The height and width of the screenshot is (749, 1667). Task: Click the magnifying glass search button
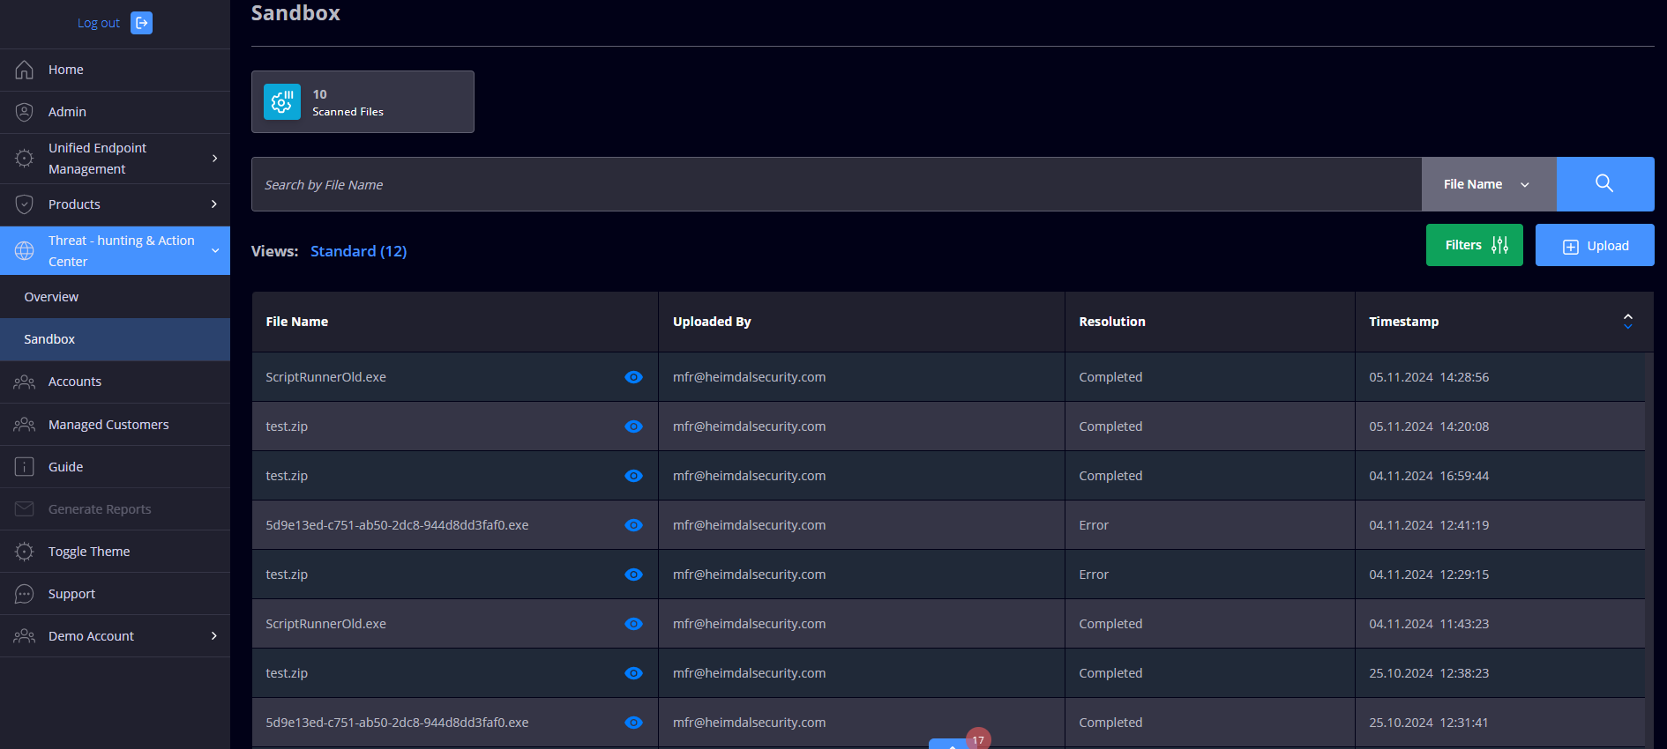click(x=1604, y=184)
